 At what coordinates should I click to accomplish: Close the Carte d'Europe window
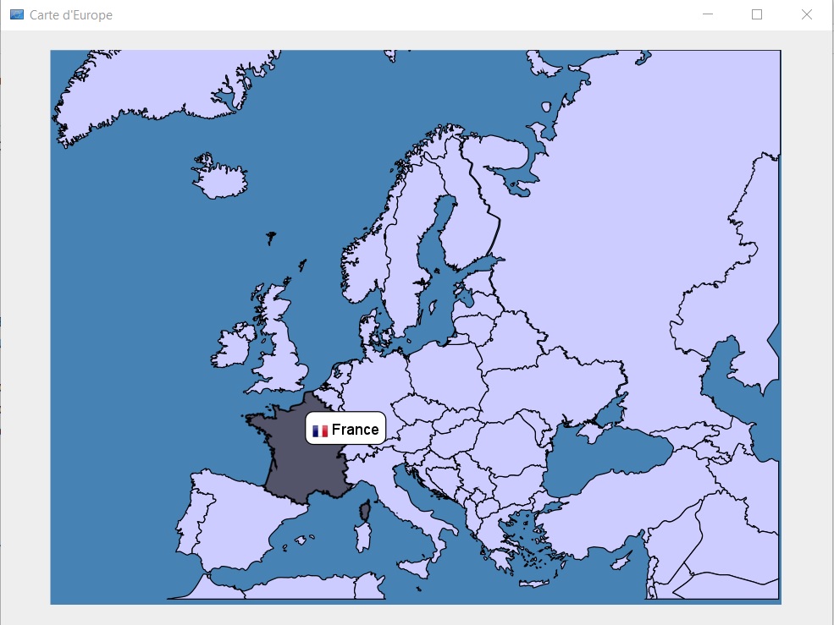point(807,15)
